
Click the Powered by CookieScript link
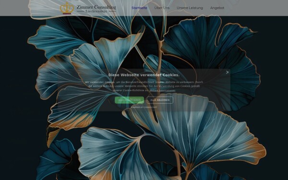point(144,107)
